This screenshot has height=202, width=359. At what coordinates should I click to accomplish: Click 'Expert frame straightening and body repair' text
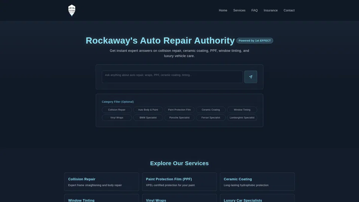point(95,185)
